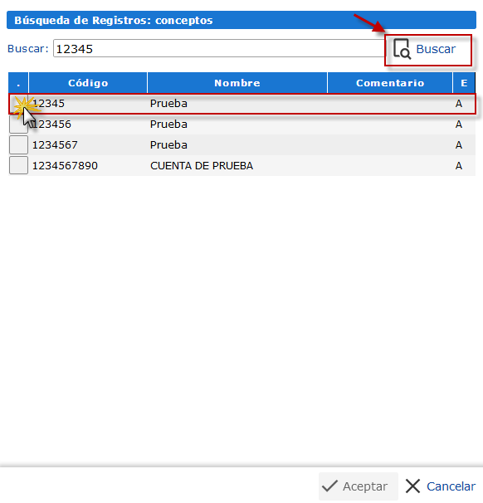Click the E column header
The image size is (483, 503).
[464, 83]
